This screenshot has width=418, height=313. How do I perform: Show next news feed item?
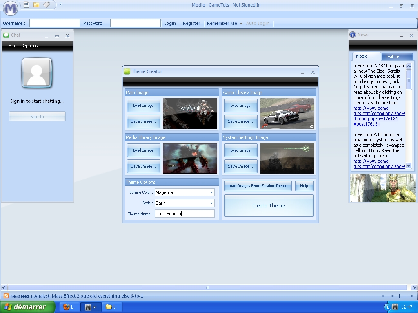[x=392, y=296]
